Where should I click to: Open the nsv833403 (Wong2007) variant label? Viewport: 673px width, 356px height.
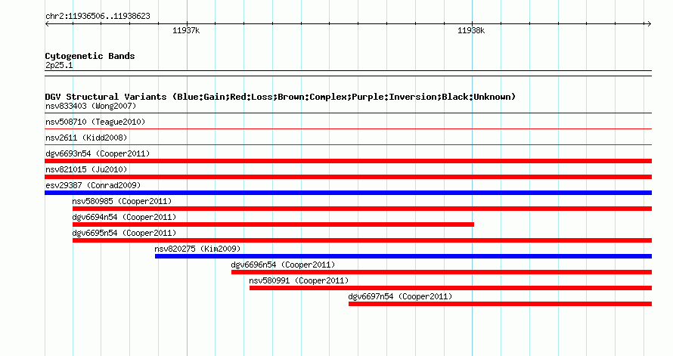91,106
